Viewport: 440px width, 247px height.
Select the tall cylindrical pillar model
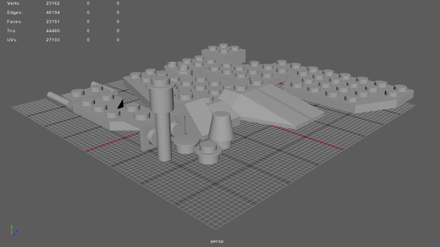(162, 117)
